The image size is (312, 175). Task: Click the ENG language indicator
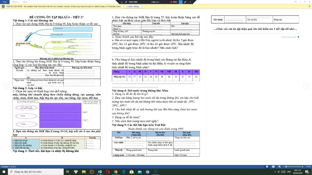[x=289, y=172]
